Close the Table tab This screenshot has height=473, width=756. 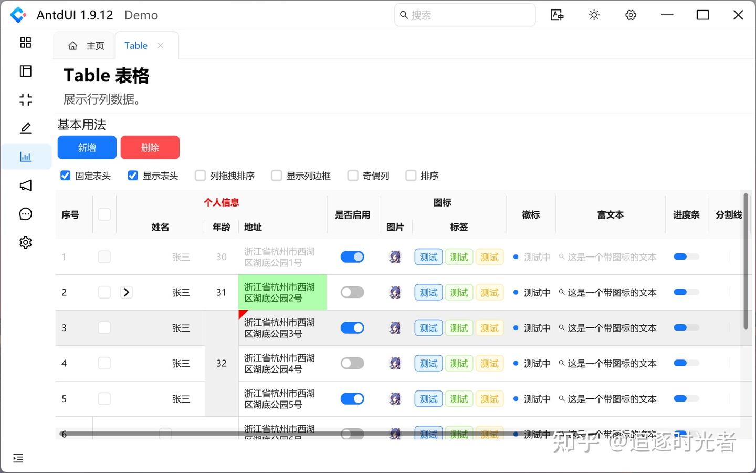point(161,45)
